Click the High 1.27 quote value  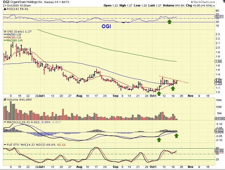[x=126, y=5]
